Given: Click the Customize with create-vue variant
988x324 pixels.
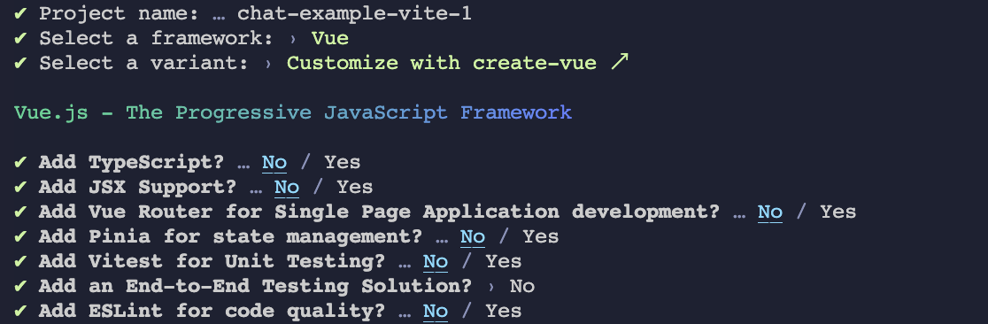Looking at the screenshot, I should tap(441, 63).
